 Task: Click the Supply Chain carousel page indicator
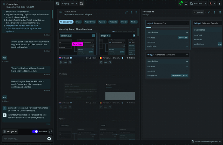pos(124,31)
